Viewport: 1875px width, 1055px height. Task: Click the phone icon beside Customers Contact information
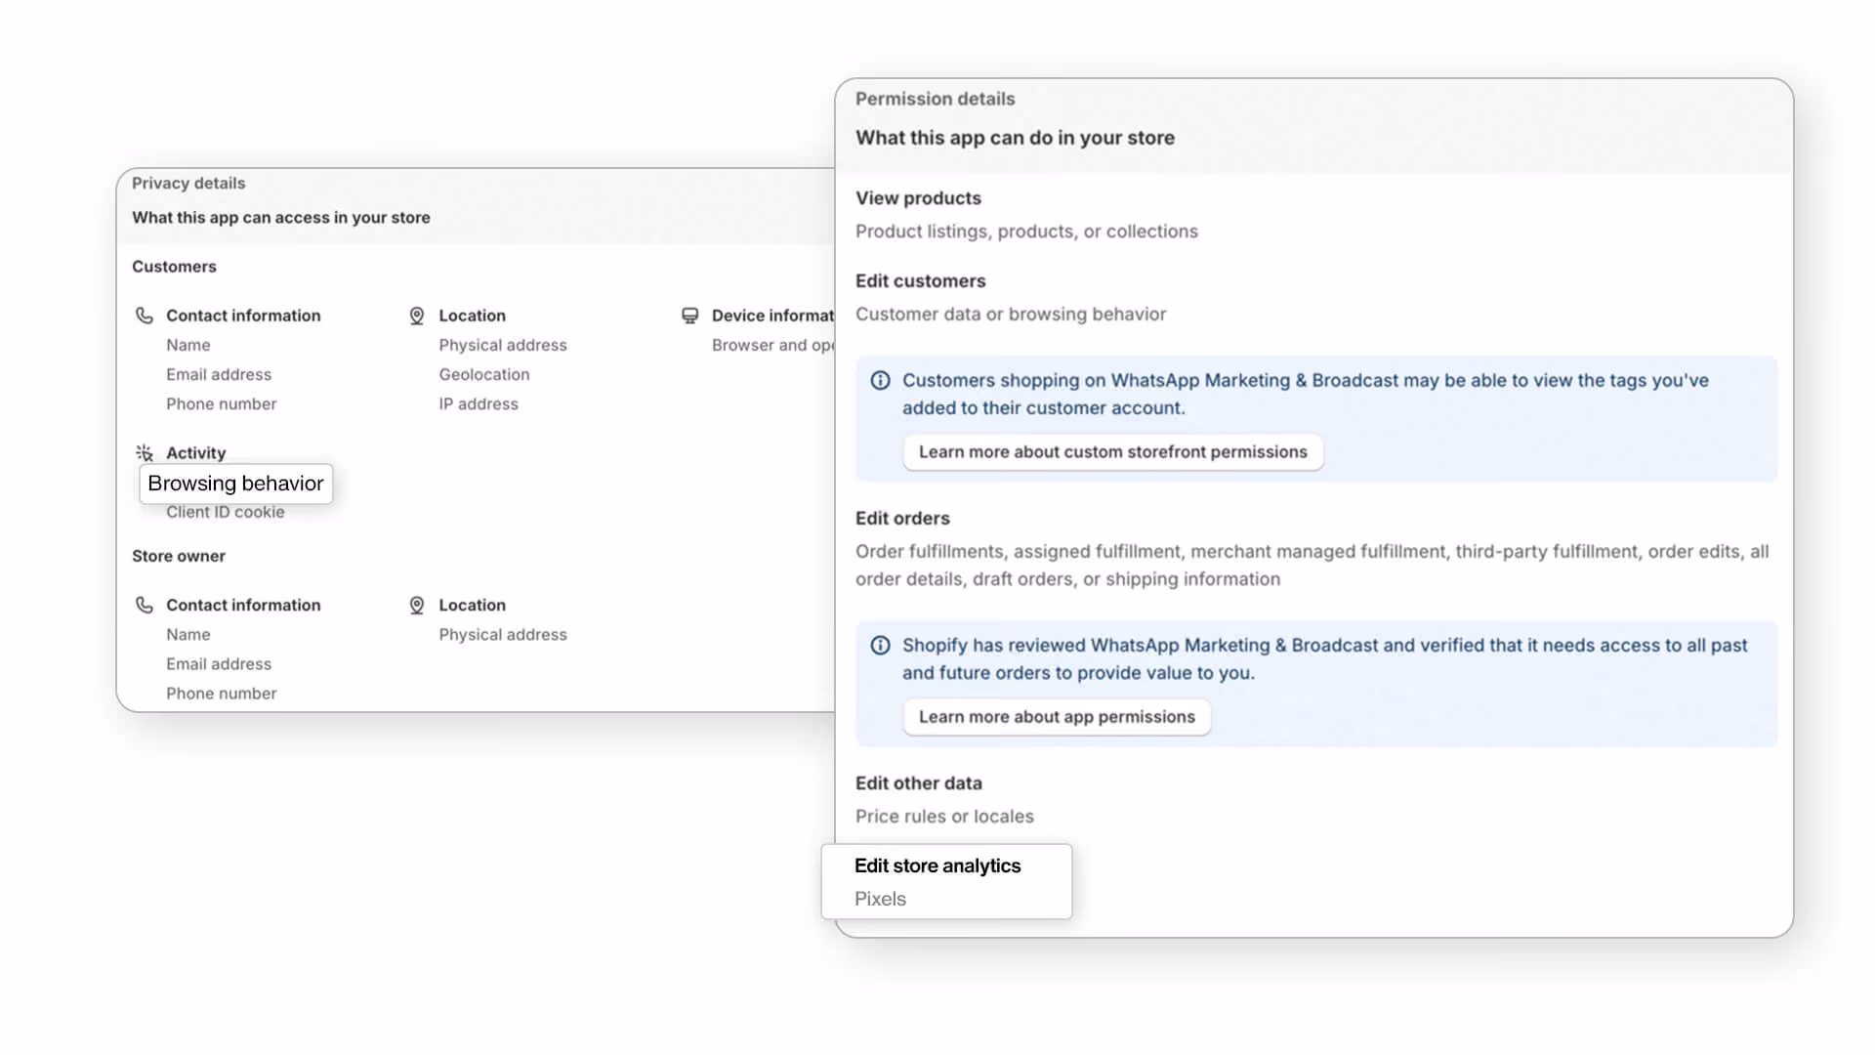[145, 316]
